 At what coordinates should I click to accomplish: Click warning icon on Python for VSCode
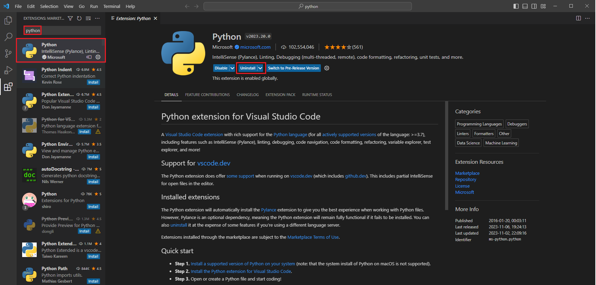pyautogui.click(x=98, y=132)
